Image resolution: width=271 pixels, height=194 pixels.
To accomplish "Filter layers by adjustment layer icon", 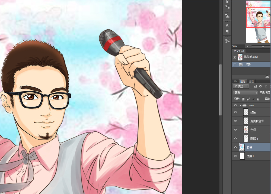I will click(x=260, y=86).
